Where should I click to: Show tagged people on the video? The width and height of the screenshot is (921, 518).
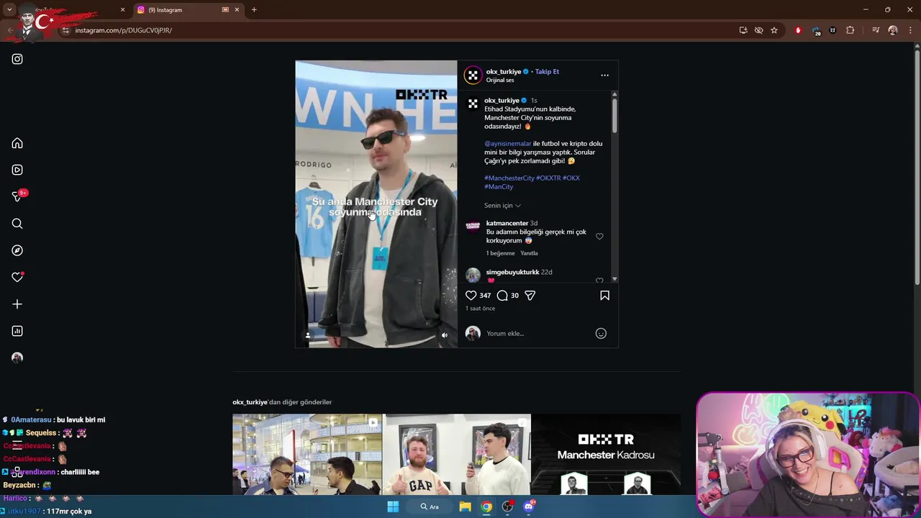click(308, 335)
